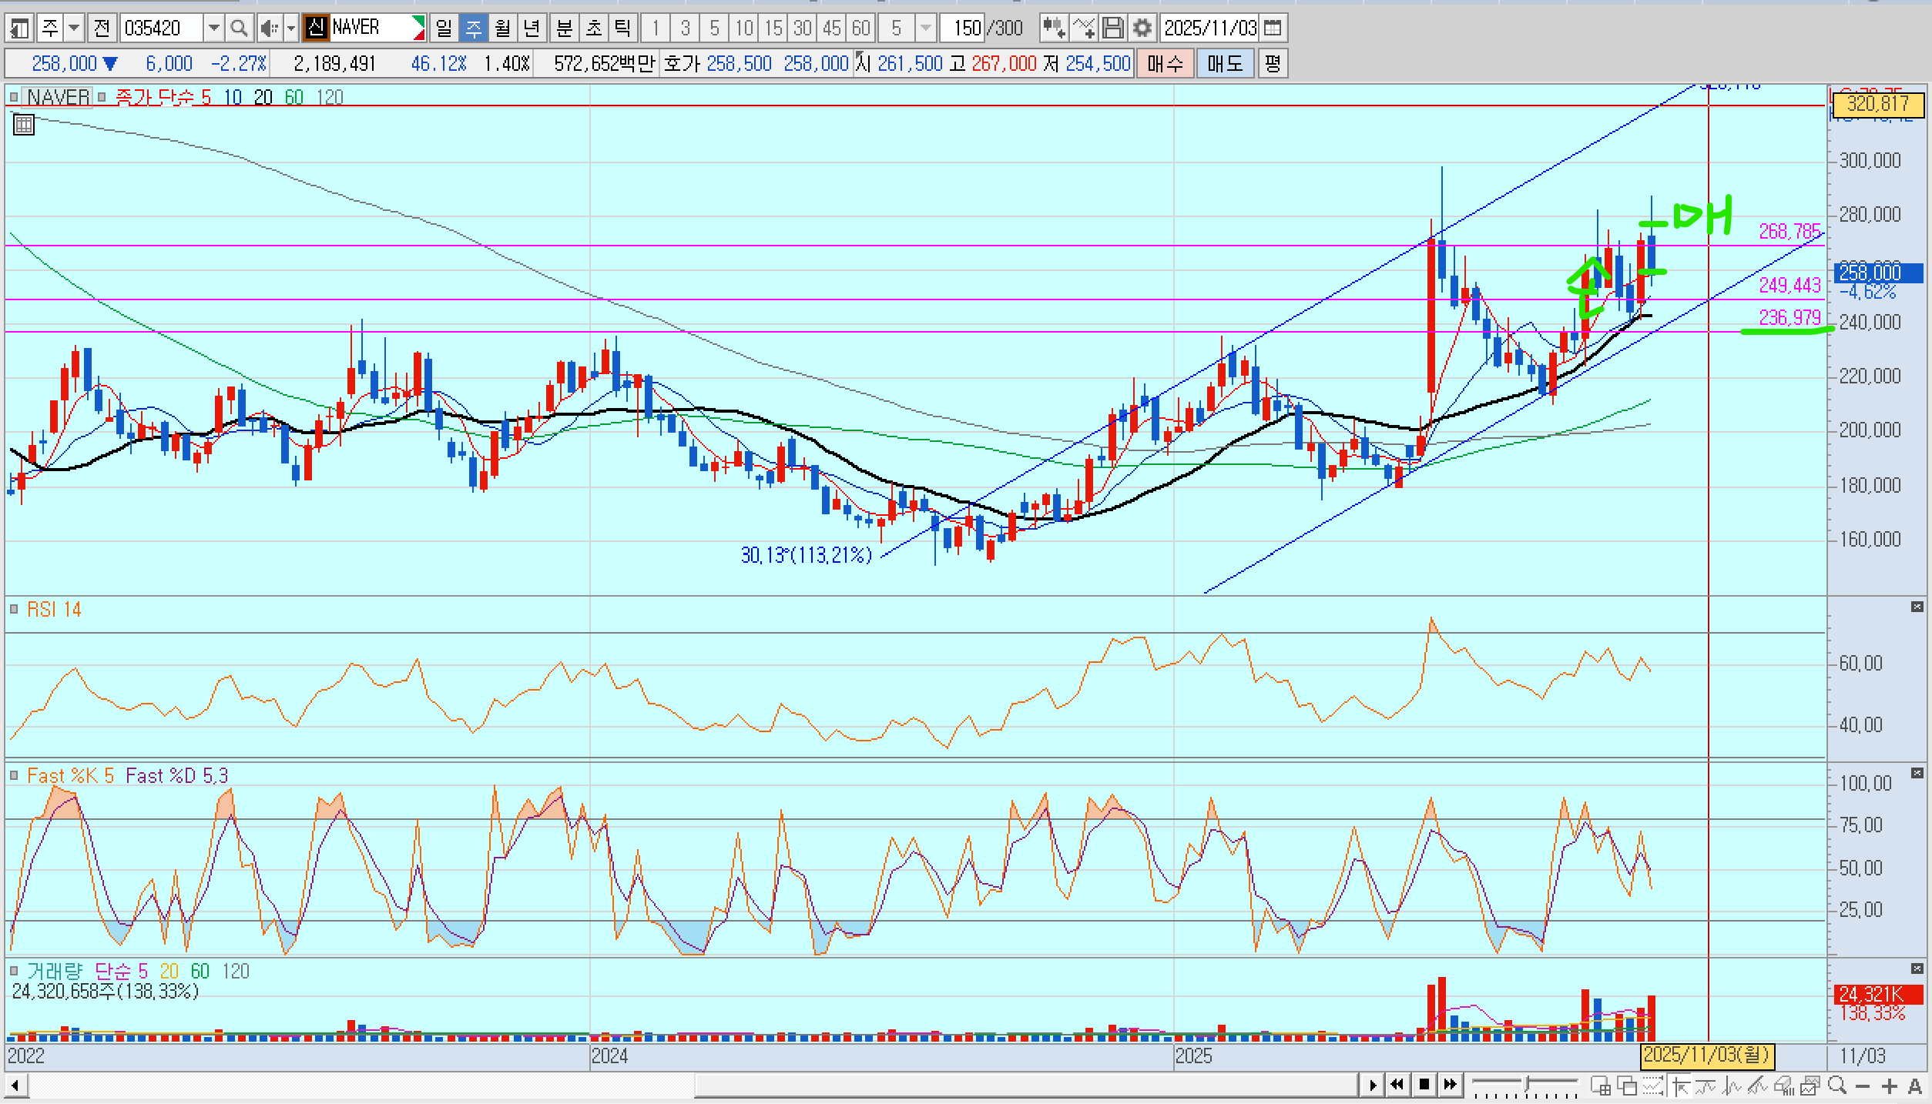Click the chart zoom slider handle
The width and height of the screenshot is (1932, 1104).
click(1525, 1084)
